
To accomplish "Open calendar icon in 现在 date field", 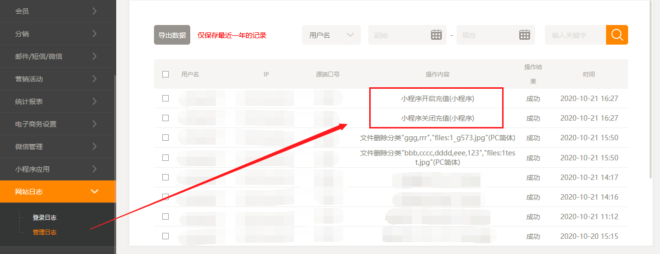I will click(524, 35).
